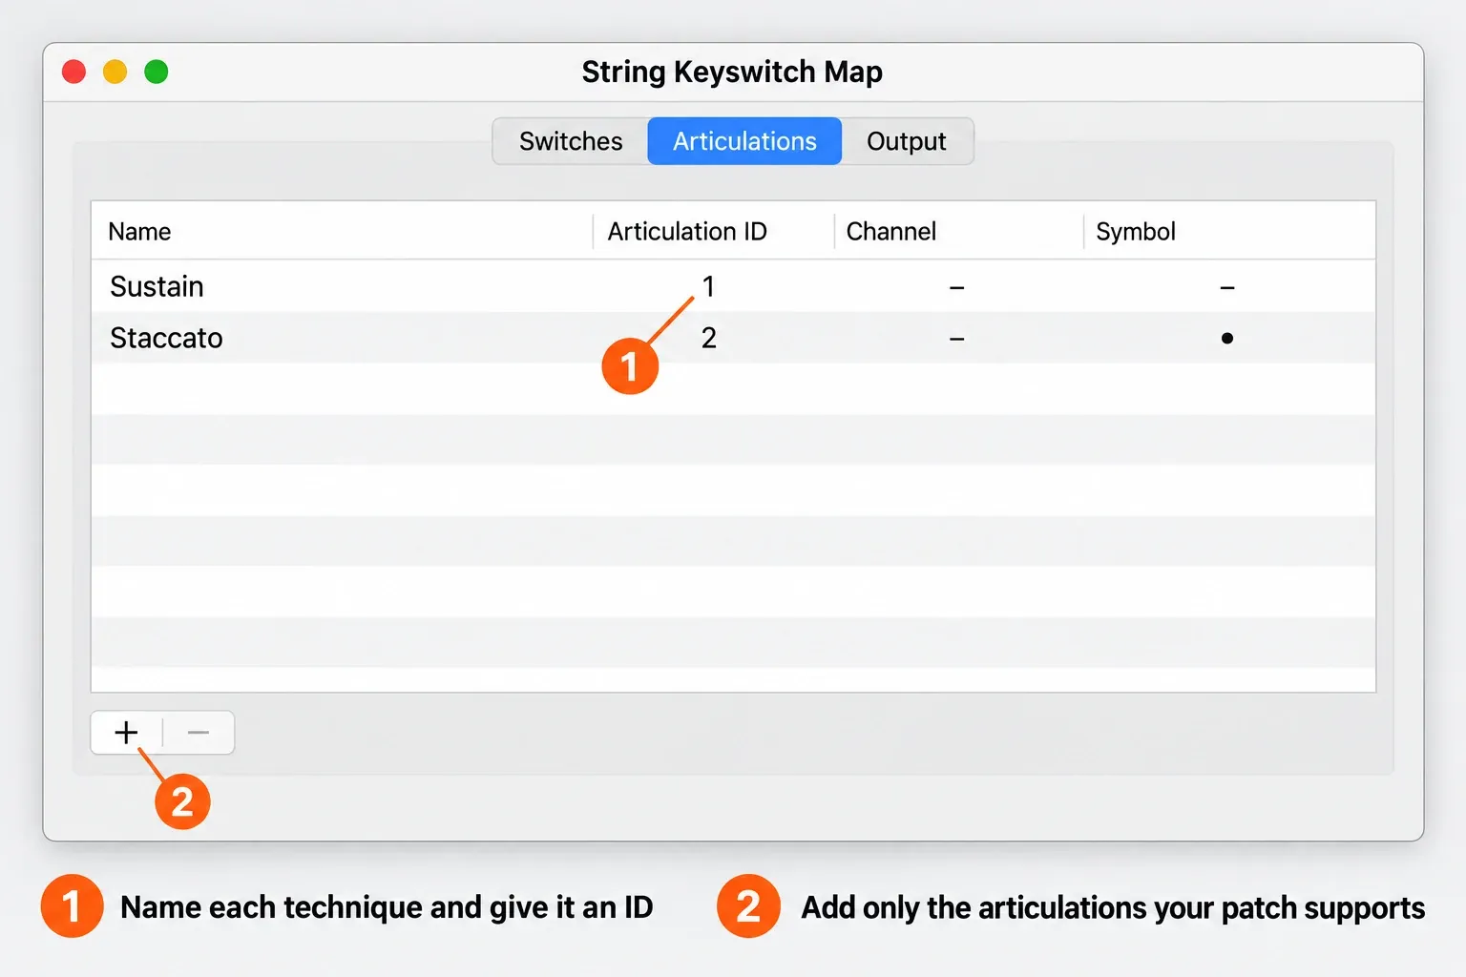Screen dimensions: 1466x977
Task: Minimize the window with the yellow button
Action: [115, 72]
